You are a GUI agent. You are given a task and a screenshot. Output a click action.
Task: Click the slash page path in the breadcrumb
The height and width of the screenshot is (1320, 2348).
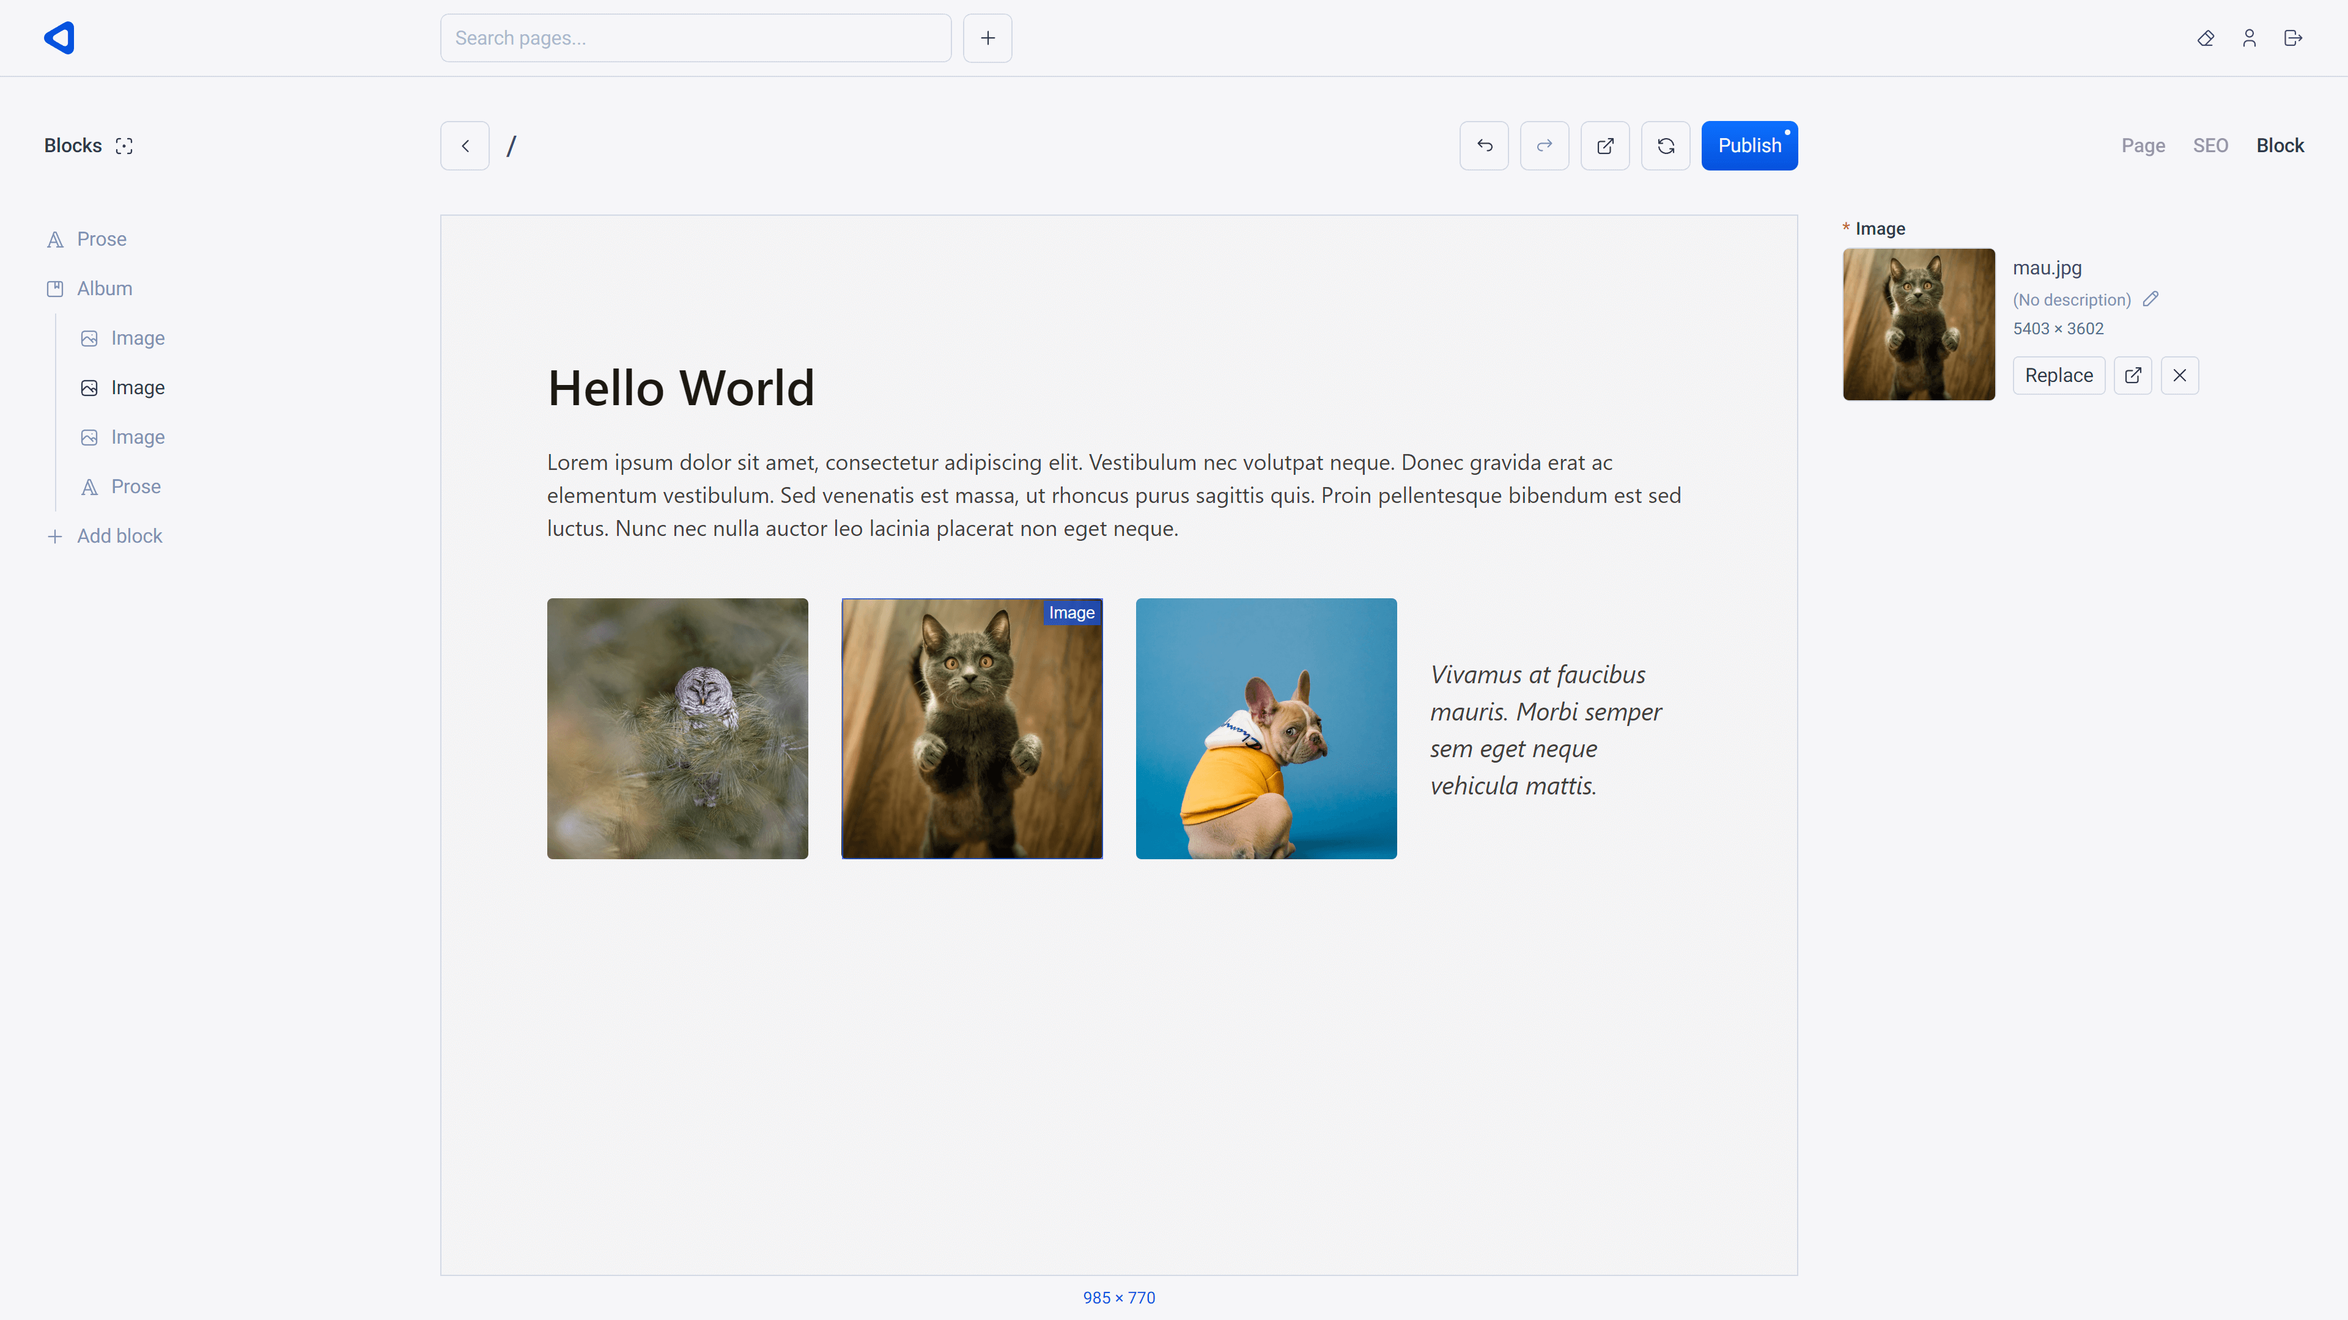pyautogui.click(x=511, y=146)
